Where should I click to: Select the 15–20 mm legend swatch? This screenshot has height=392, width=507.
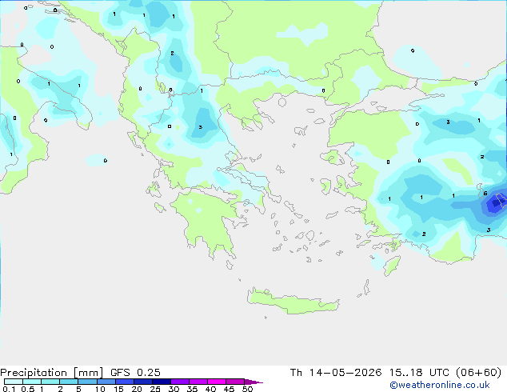[125, 382]
